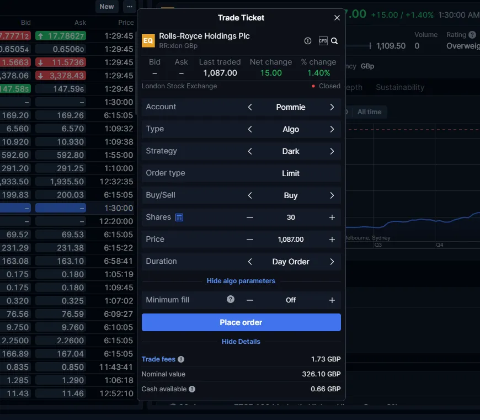Screen dimensions: 480x420
Task: Increase Shares quantity
Action: pos(332,217)
